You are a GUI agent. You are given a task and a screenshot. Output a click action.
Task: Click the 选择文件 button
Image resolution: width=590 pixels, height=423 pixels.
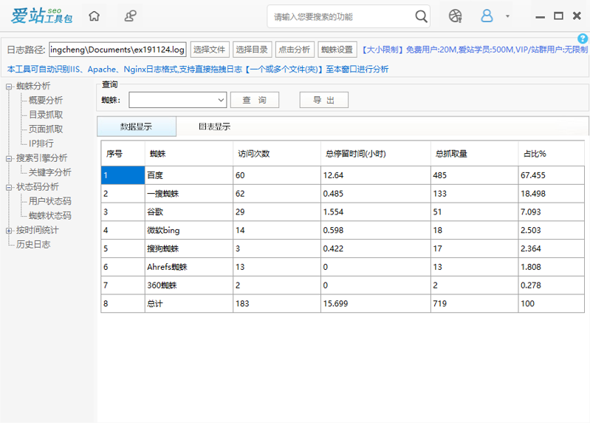pos(210,50)
